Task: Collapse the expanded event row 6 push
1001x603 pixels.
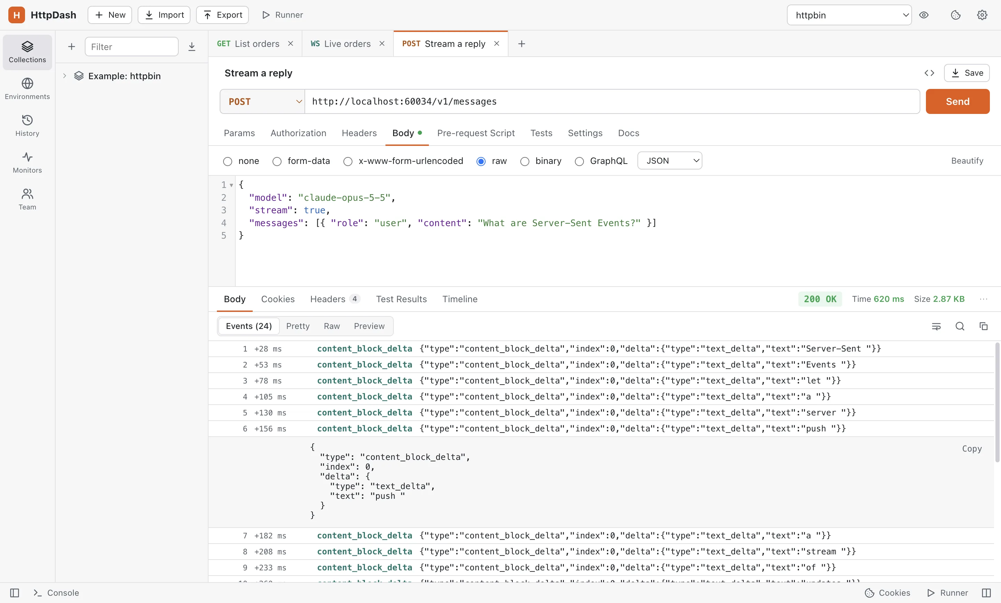Action: point(601,429)
